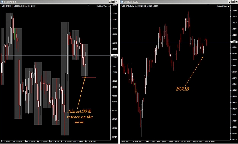Image resolution: width=238 pixels, height=144 pixels.
Task: Click 1.0125 on the H4 price axis
Action: tap(114, 14)
